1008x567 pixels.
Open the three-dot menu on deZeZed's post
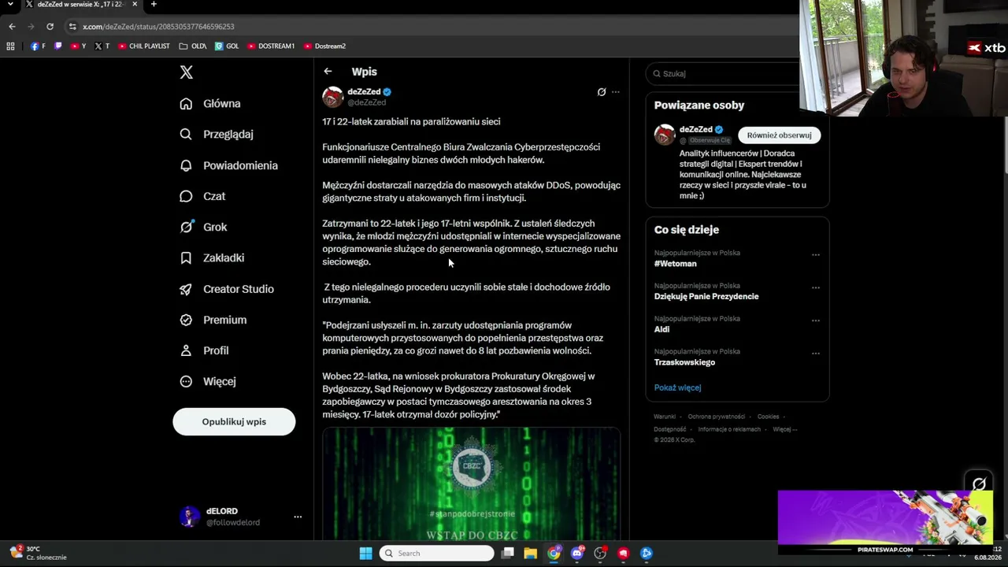pos(616,92)
